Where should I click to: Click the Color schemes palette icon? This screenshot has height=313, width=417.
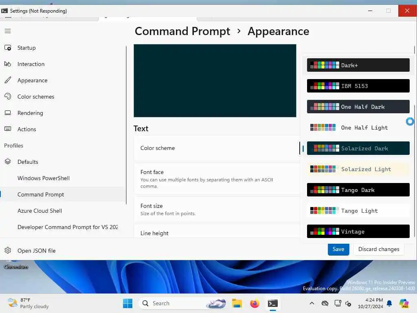tap(8, 96)
